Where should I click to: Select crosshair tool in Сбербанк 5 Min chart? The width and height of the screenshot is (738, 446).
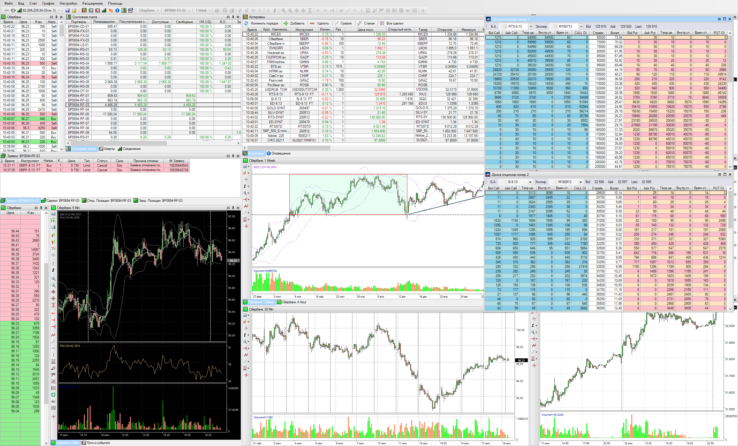53,255
